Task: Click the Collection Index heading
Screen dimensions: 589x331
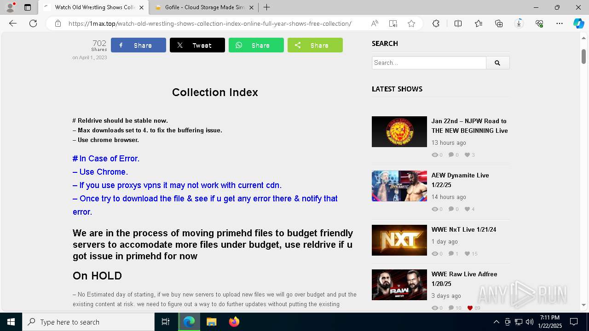Action: click(215, 92)
